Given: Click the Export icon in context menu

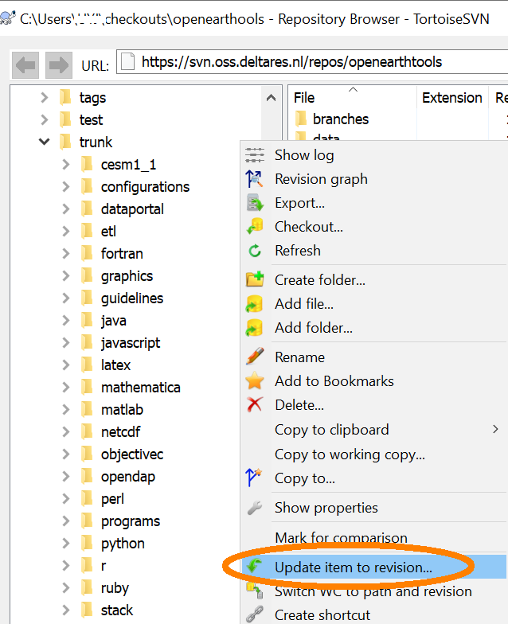Looking at the screenshot, I should 255,202.
